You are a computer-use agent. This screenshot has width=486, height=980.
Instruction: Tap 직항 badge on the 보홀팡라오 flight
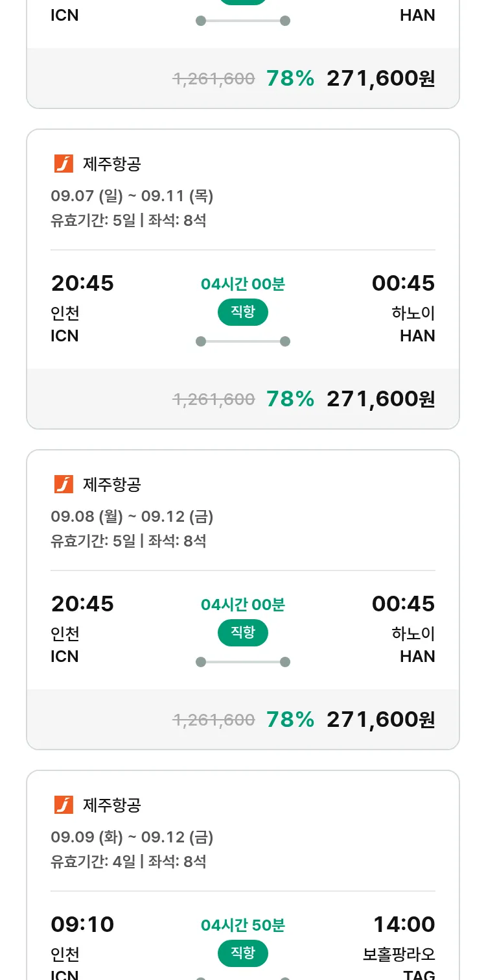click(242, 953)
